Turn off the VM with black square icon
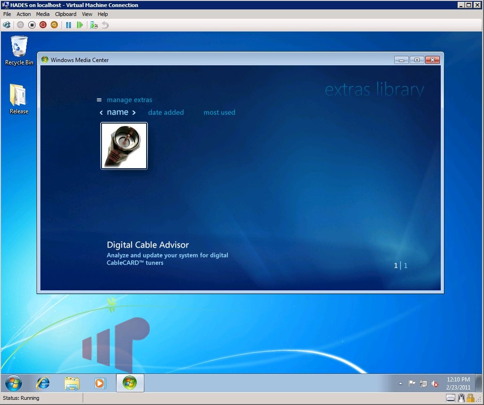The image size is (484, 405). (32, 25)
